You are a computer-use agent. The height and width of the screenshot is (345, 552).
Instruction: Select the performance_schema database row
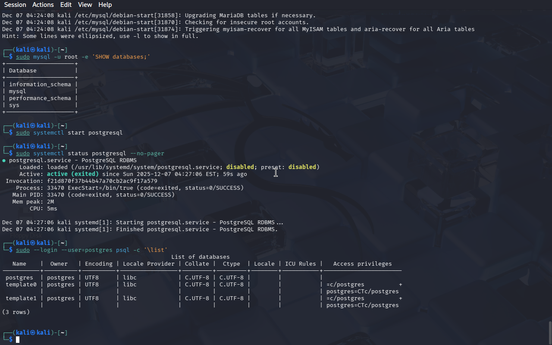coord(40,98)
